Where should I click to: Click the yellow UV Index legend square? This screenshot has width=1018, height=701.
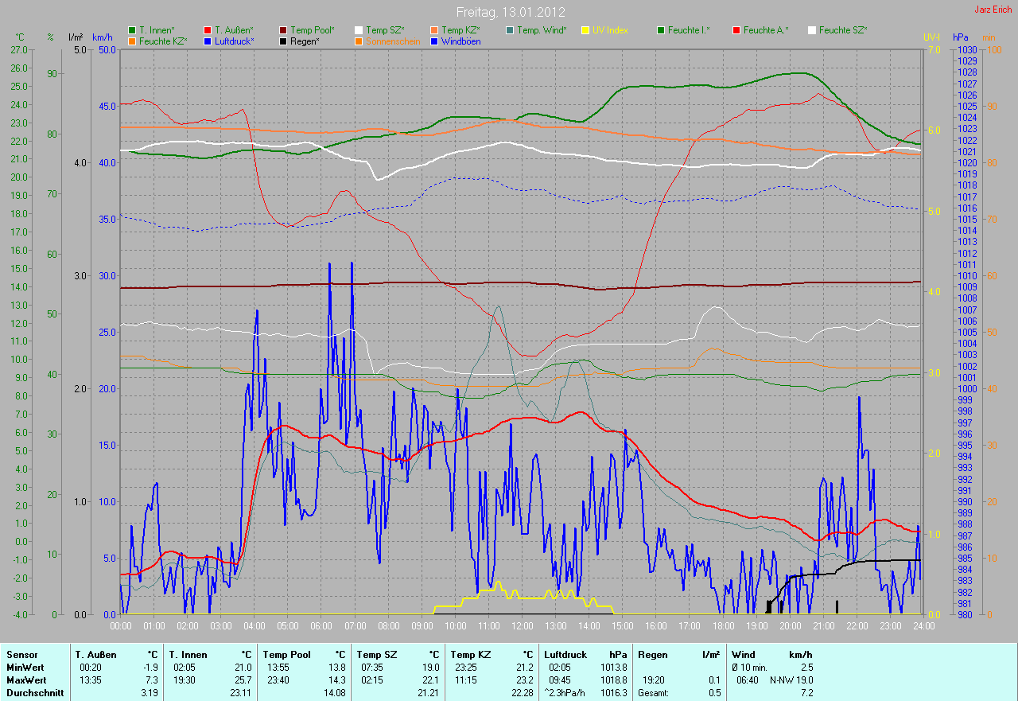(x=585, y=30)
